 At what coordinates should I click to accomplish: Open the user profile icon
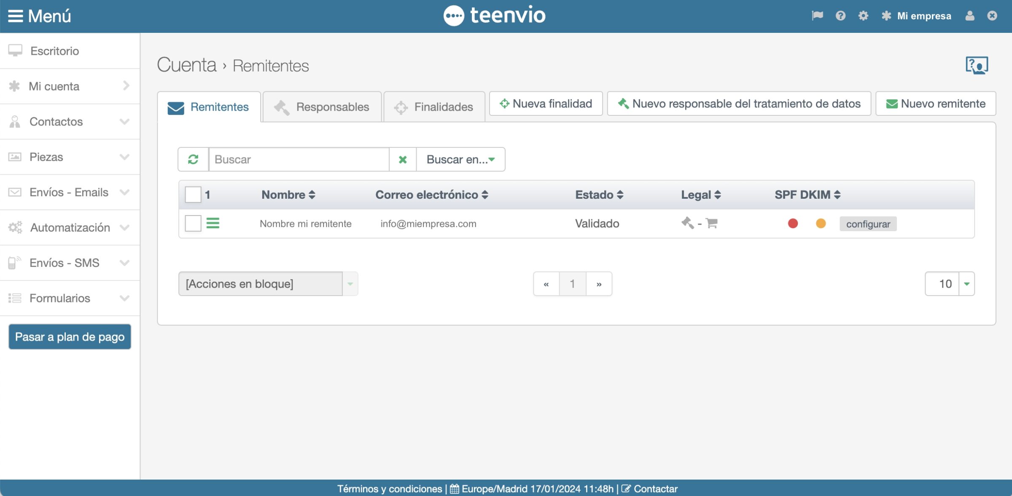point(970,16)
